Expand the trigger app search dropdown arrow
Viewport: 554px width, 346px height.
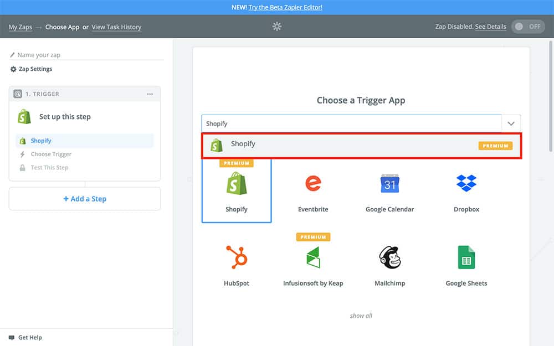click(511, 124)
